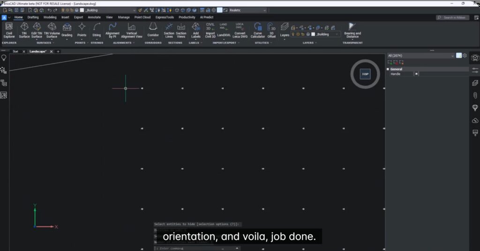Choose the Alignment by PI tool
480x251 pixels.
coord(112,30)
